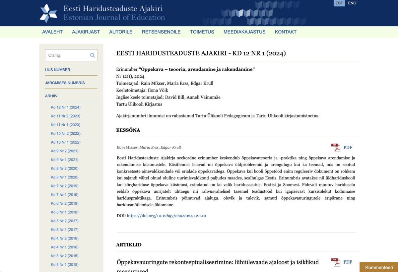Open UUS NUMBER in the sidebar
The height and width of the screenshot is (272, 398).
pos(58,70)
